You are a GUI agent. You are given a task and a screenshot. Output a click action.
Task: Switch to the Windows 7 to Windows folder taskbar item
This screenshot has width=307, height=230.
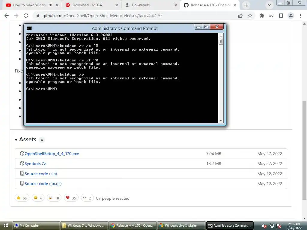(x=84, y=226)
